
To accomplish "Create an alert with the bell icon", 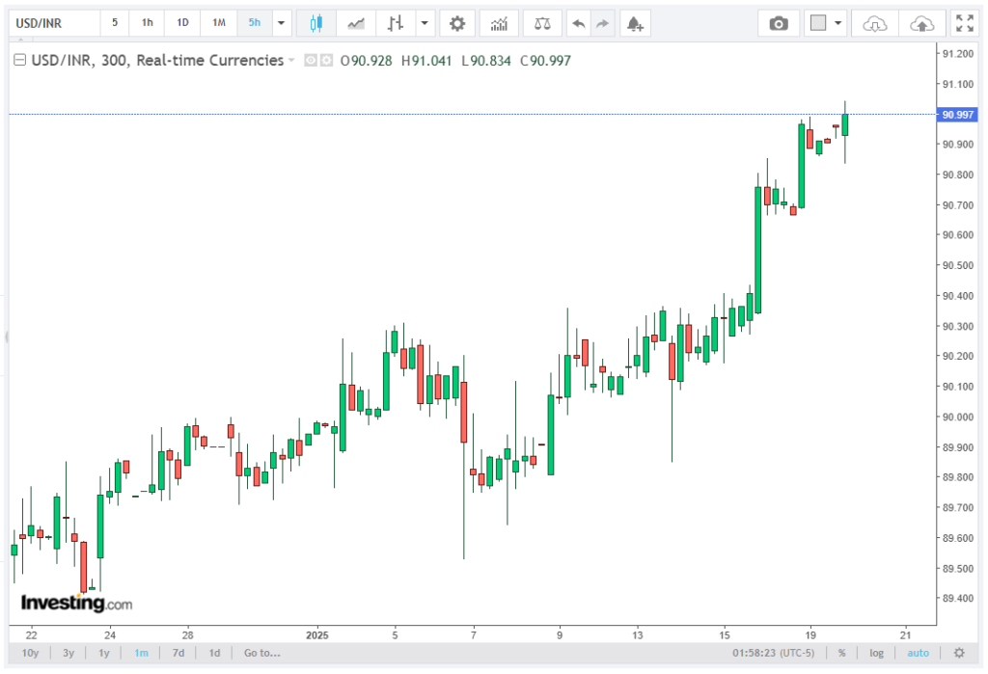I will click(633, 23).
